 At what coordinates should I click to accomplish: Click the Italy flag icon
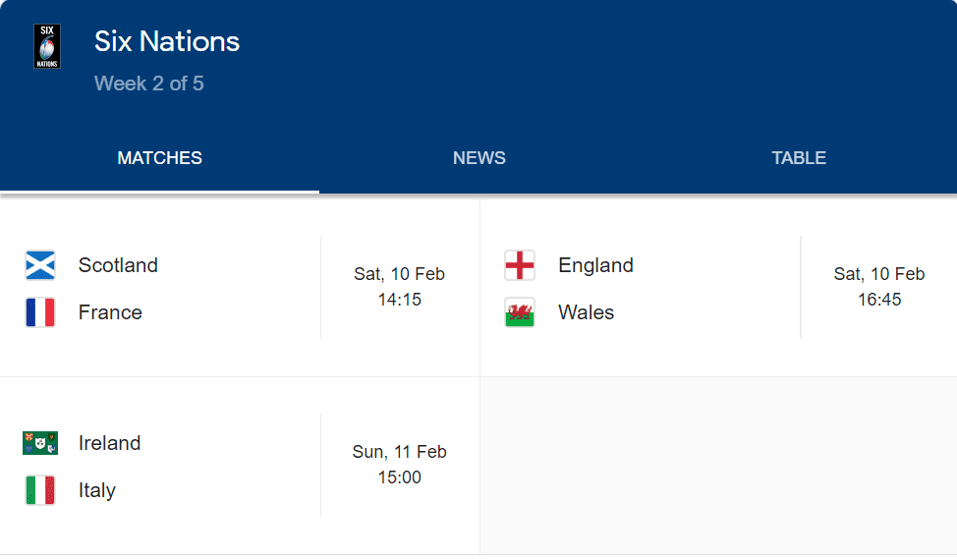[40, 490]
